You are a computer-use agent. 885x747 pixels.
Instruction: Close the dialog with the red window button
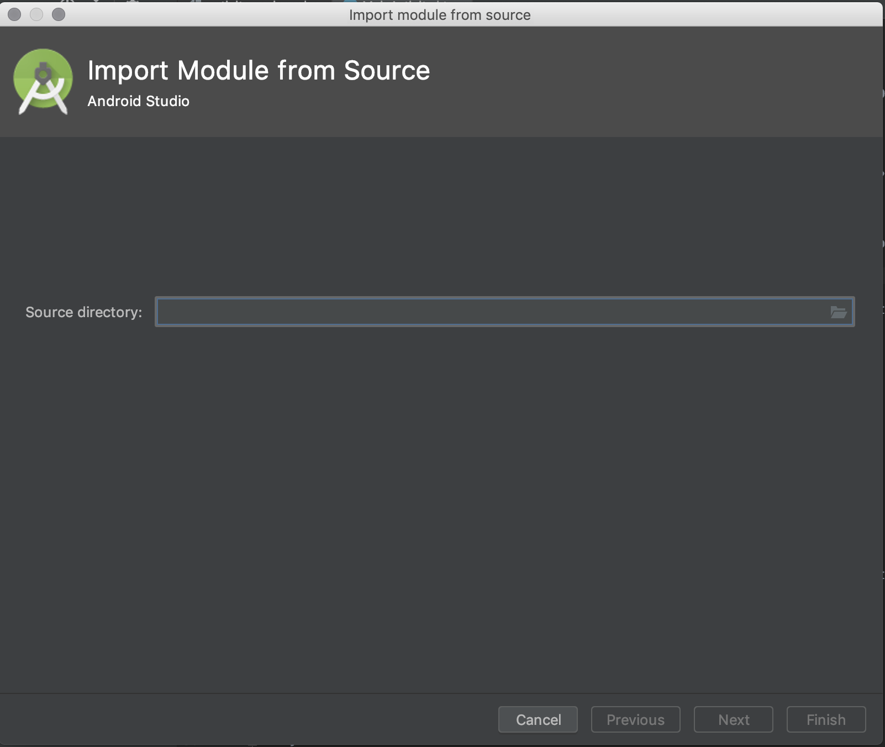(x=15, y=14)
